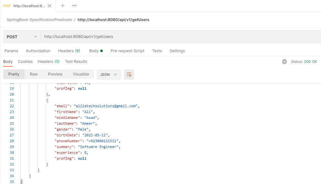Image resolution: width=321 pixels, height=184 pixels.
Task: Open the request Headers (9) tab
Action: (69, 51)
